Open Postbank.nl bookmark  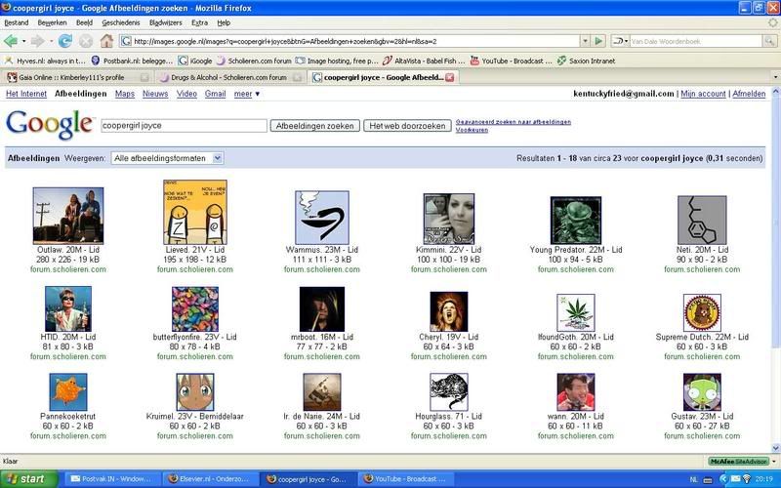[x=132, y=61]
